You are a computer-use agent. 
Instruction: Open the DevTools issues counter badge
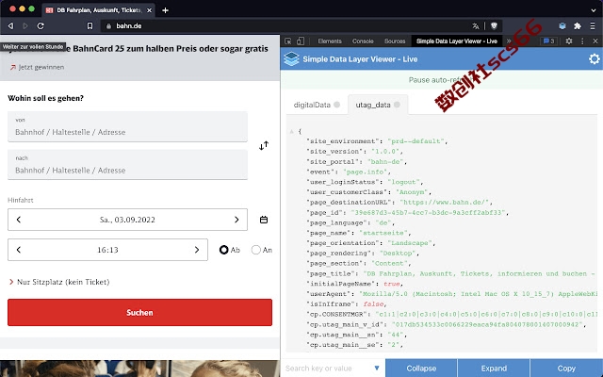pyautogui.click(x=548, y=41)
